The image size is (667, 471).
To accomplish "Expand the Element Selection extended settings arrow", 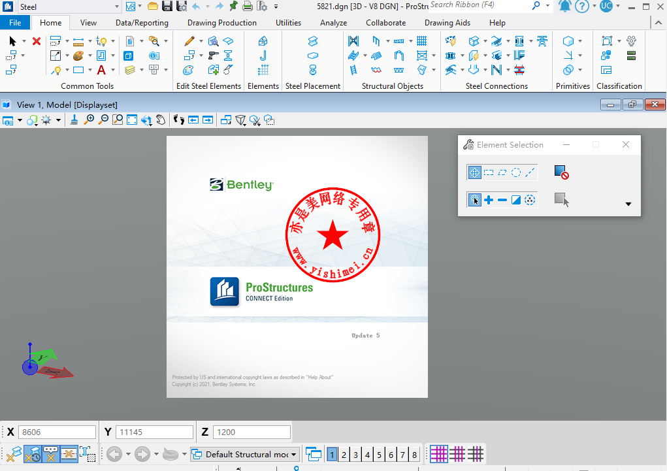I will (x=628, y=204).
